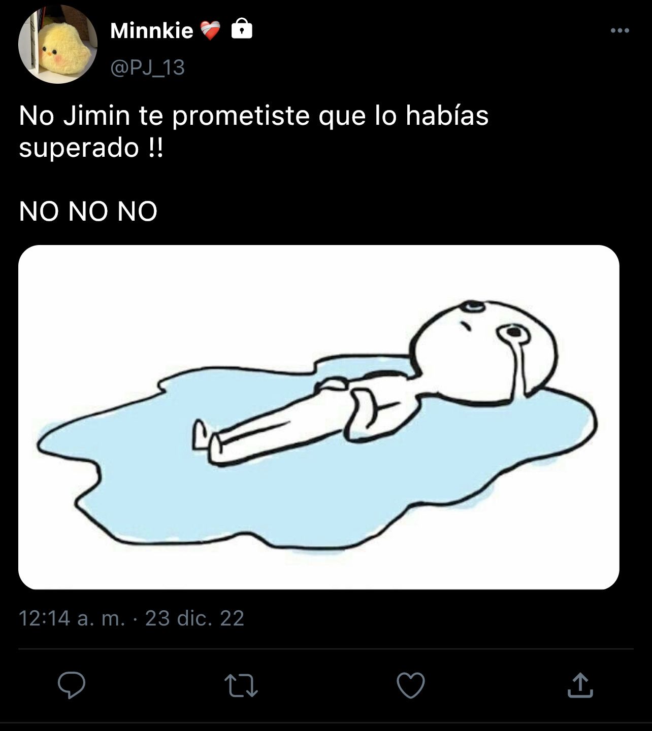The height and width of the screenshot is (731, 652).
Task: Click the word "superado !!" in tweet
Action: pos(91,149)
